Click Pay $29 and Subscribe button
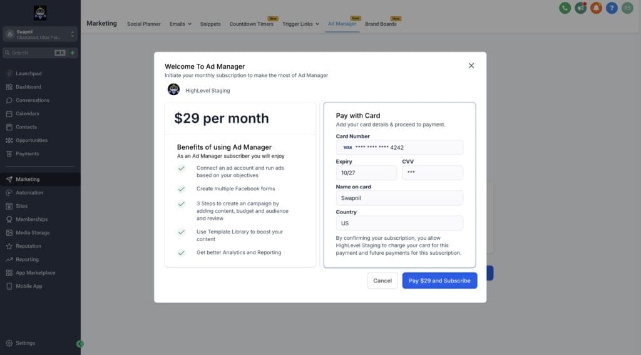This screenshot has width=641, height=355. (439, 280)
